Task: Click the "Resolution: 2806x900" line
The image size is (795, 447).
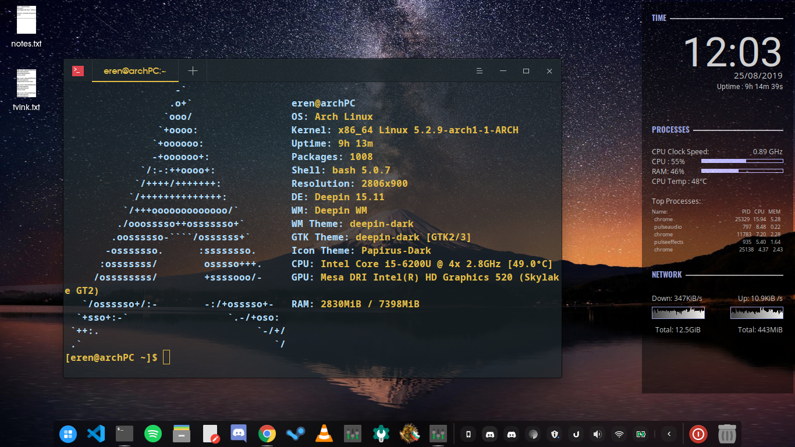Action: [350, 183]
